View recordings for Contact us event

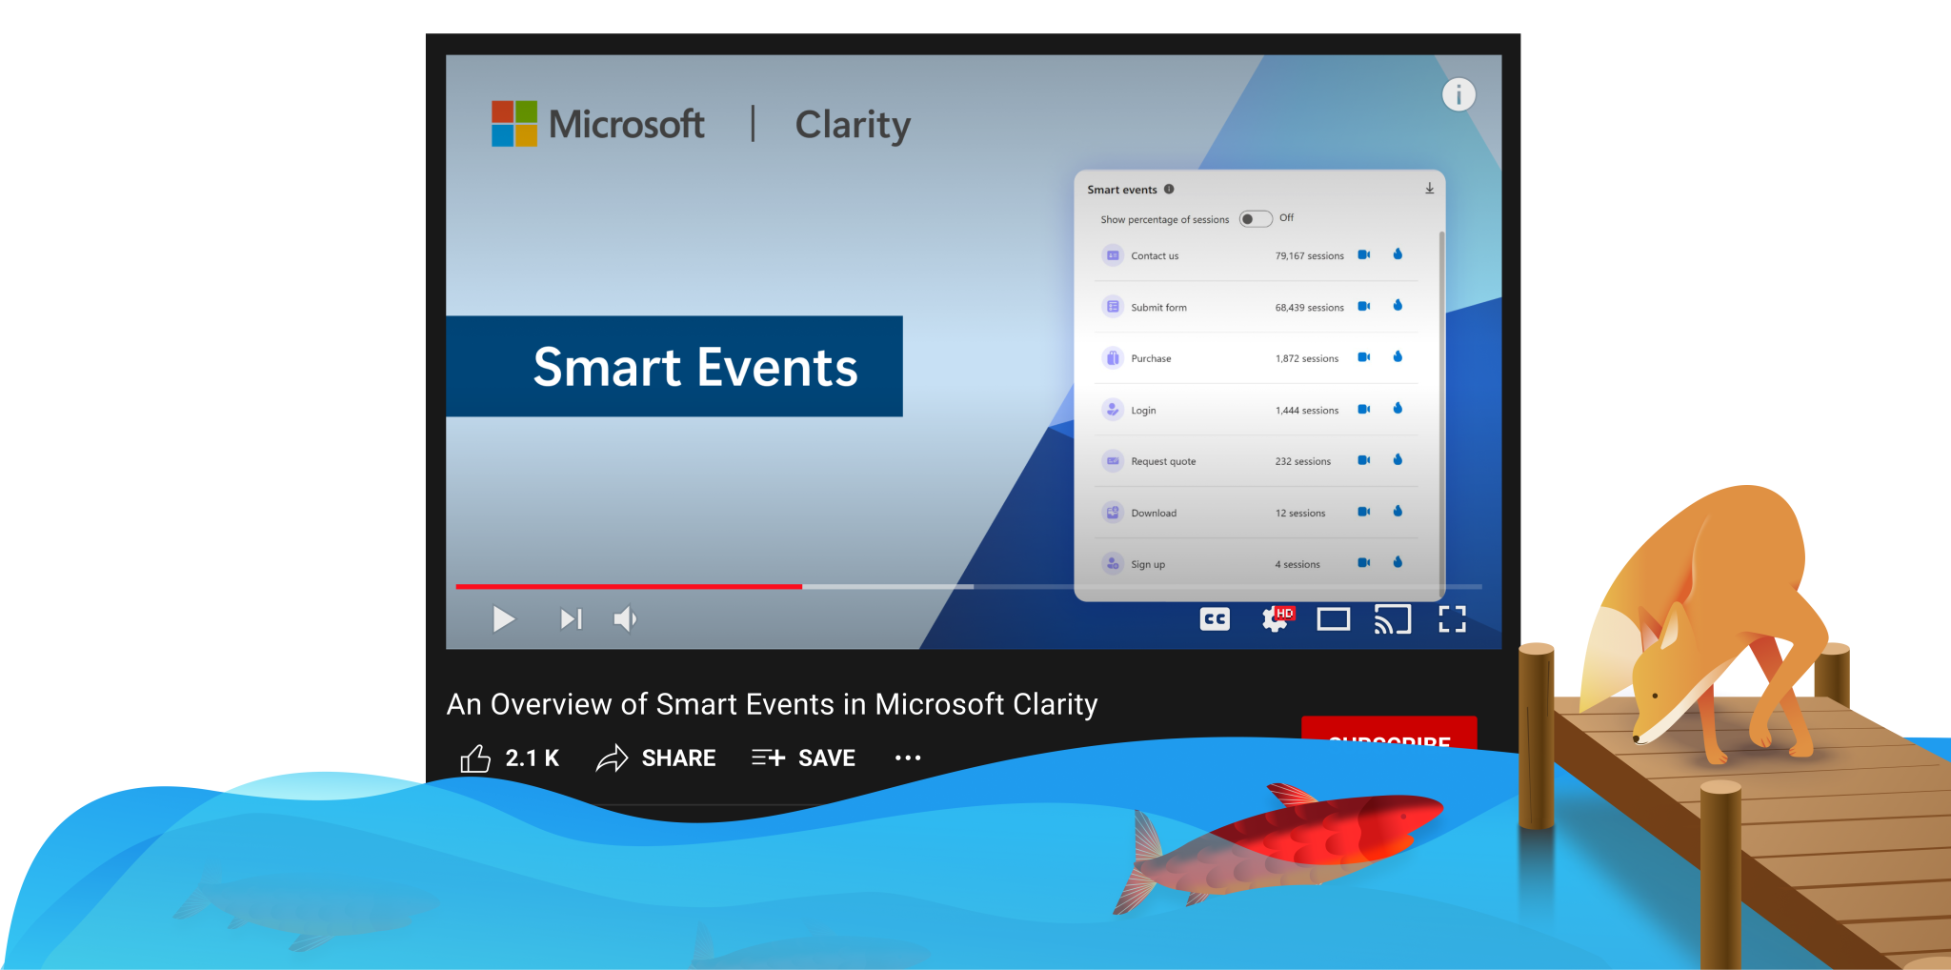(1364, 254)
